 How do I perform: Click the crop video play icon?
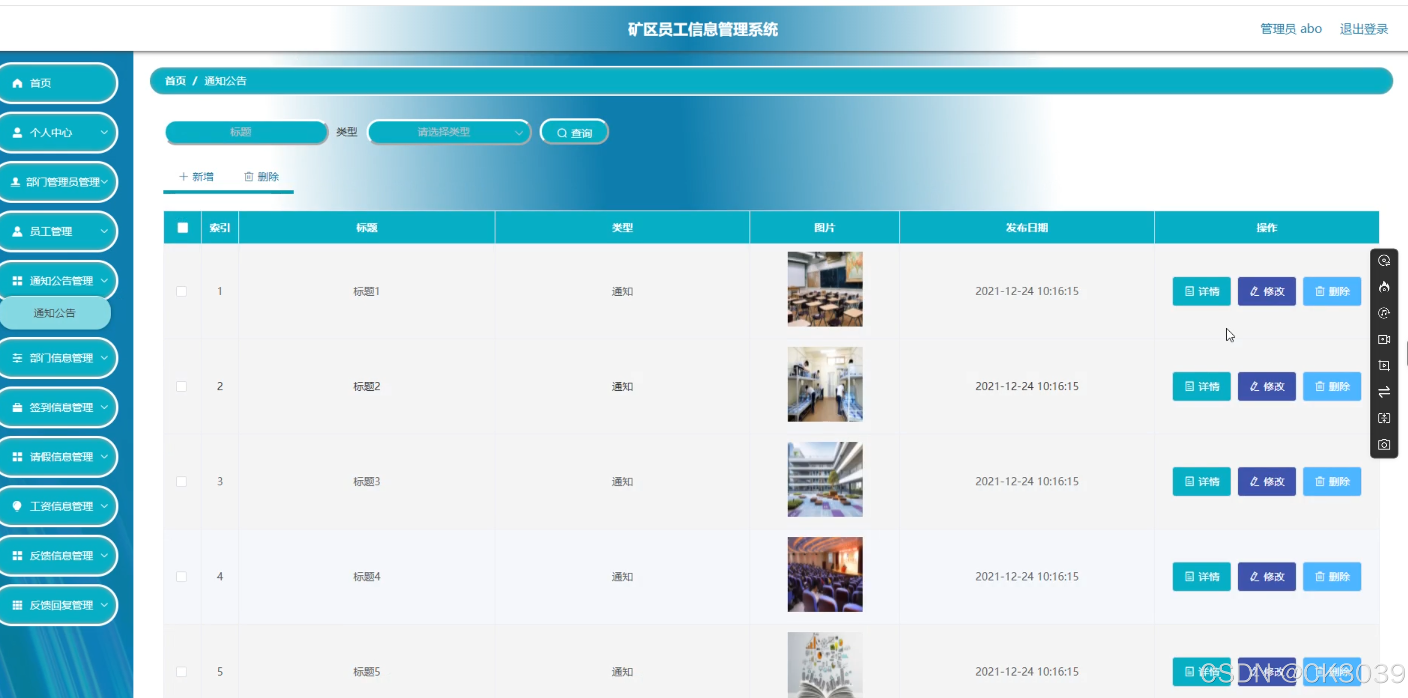[x=1383, y=365]
